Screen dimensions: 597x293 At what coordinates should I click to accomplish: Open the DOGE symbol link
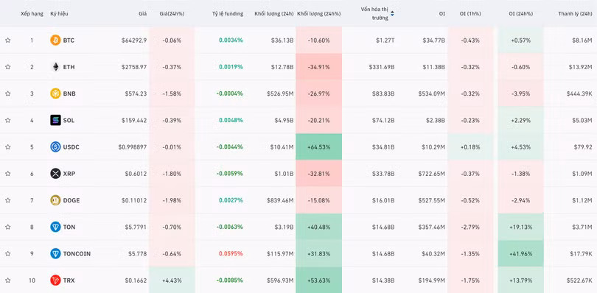pos(71,200)
